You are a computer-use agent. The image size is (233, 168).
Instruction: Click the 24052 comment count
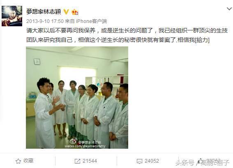click(152, 161)
